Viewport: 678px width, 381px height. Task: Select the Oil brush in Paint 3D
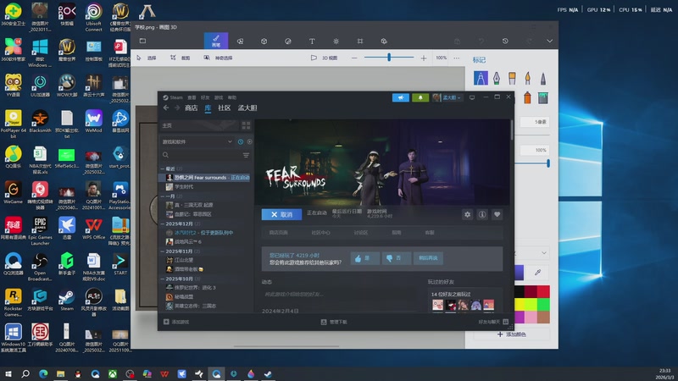(512, 78)
